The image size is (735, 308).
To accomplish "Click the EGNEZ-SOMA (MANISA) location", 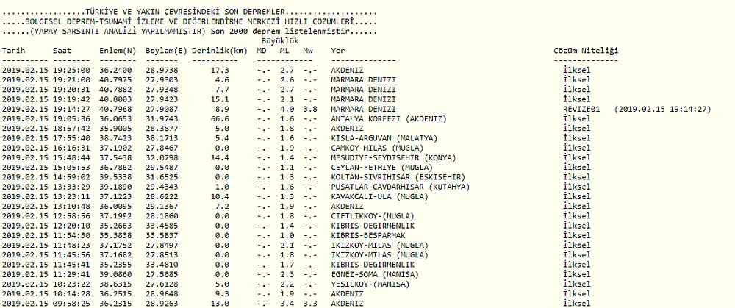I will tap(374, 273).
